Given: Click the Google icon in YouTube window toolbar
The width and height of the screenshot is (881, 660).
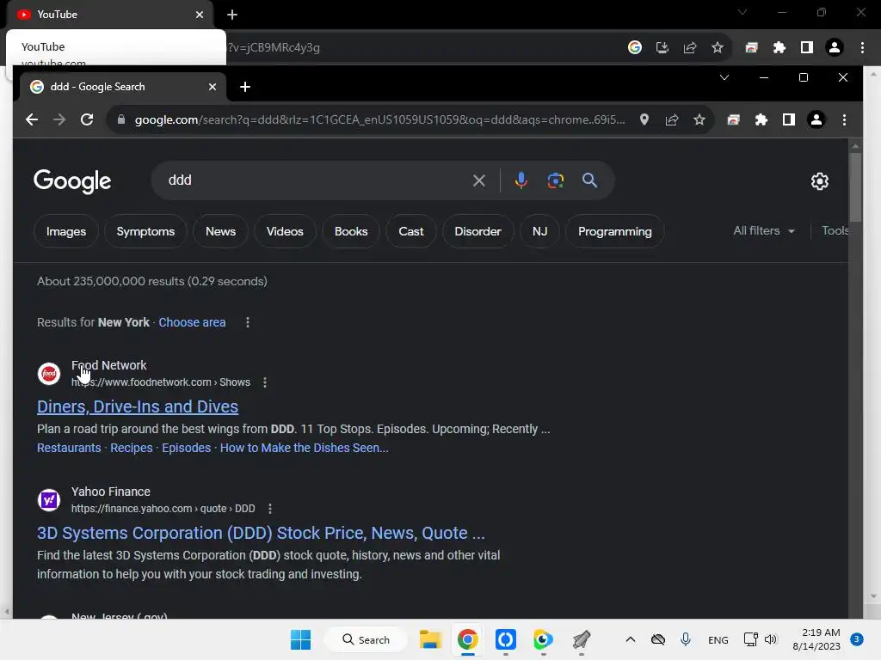Looking at the screenshot, I should pos(634,48).
